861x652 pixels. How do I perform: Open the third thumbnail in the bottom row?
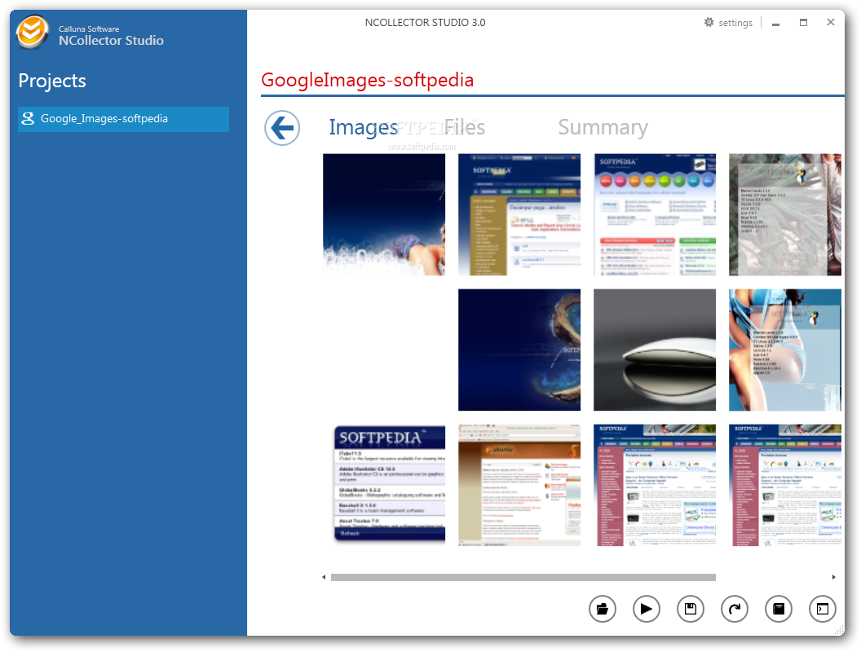(x=655, y=485)
